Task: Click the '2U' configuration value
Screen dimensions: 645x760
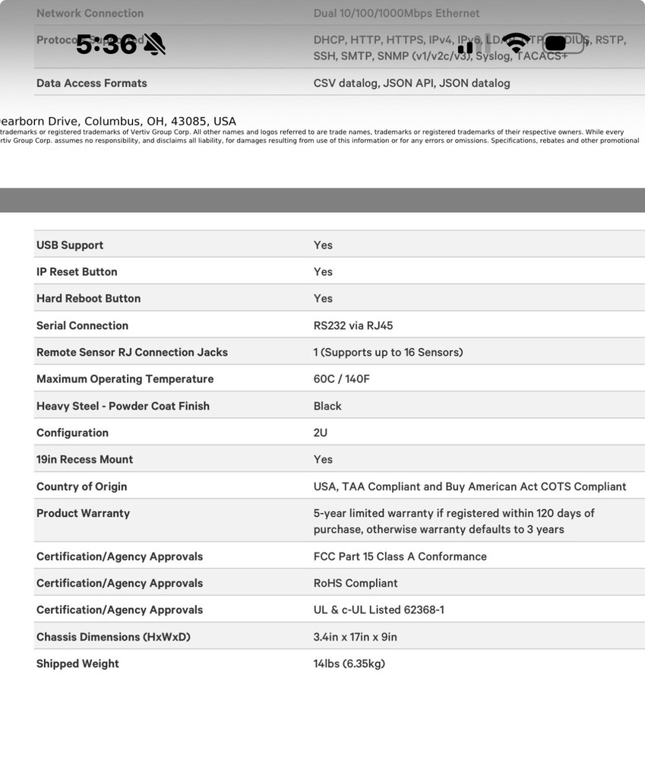Action: pyautogui.click(x=321, y=432)
